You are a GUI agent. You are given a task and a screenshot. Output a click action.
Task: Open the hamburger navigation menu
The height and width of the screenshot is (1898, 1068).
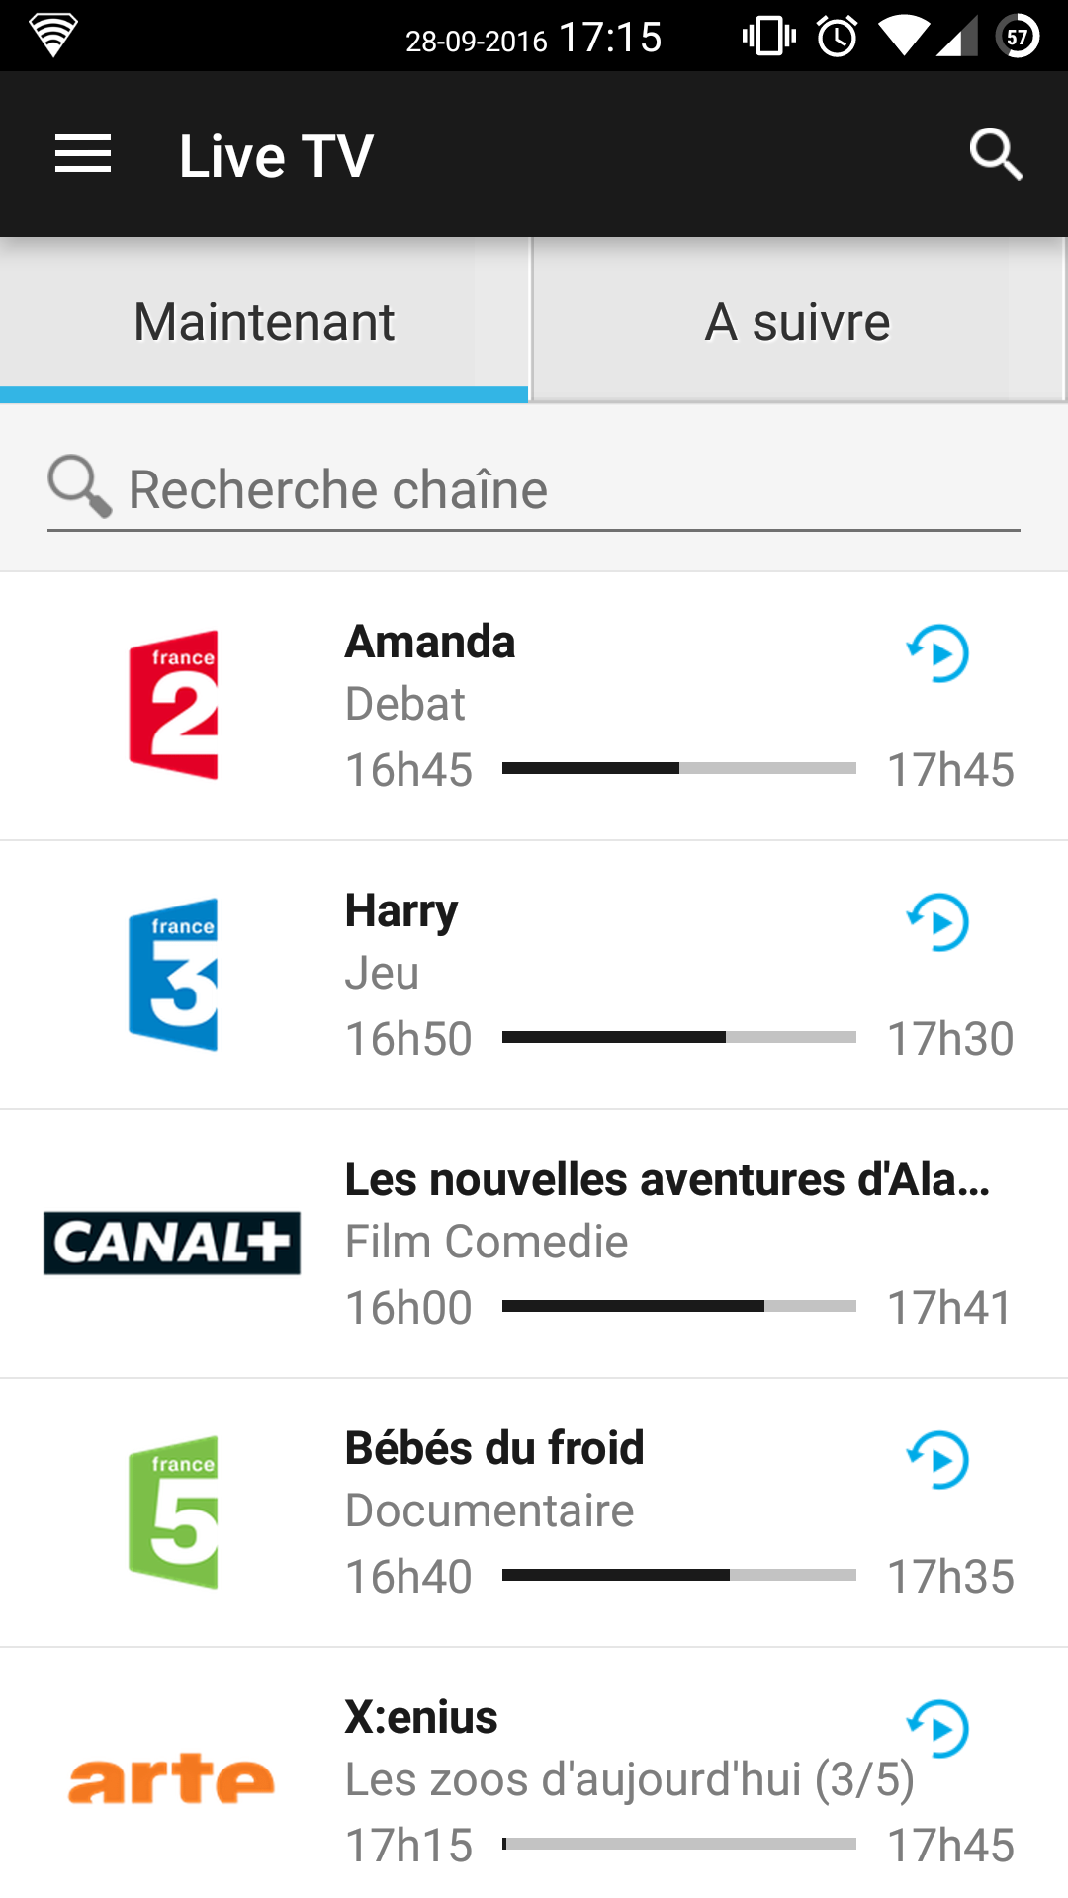tap(83, 155)
